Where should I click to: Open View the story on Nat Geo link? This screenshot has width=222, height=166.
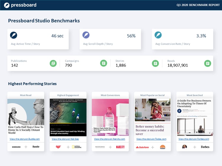pyautogui.click(x=65, y=139)
